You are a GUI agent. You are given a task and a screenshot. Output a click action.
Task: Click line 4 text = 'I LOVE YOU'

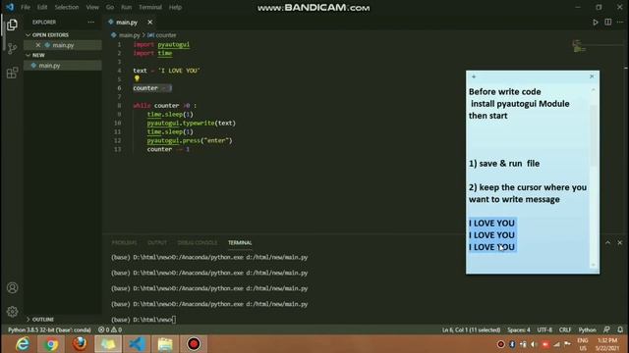tap(166, 71)
